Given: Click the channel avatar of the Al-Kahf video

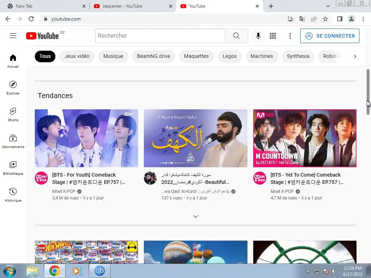Looking at the screenshot, I should (150, 178).
